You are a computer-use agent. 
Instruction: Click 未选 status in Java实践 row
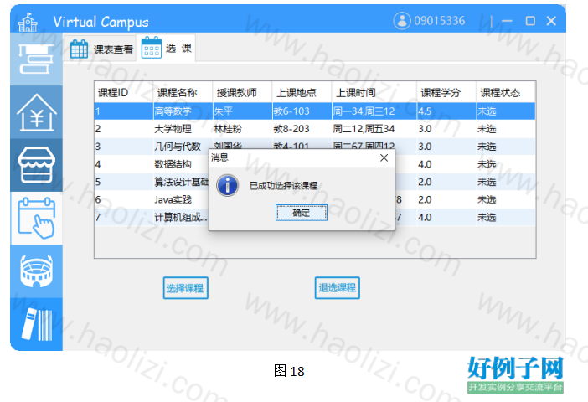pyautogui.click(x=506, y=199)
